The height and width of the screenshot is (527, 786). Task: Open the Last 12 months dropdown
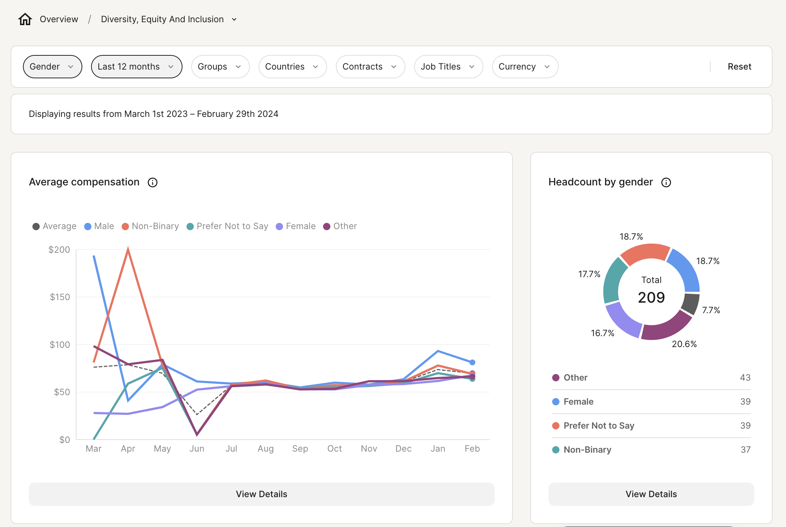(136, 67)
